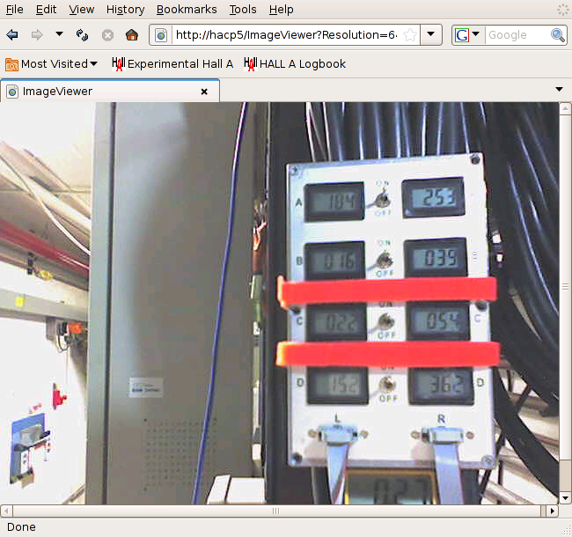Click the URL address field
This screenshot has height=537, width=572.
(x=286, y=35)
